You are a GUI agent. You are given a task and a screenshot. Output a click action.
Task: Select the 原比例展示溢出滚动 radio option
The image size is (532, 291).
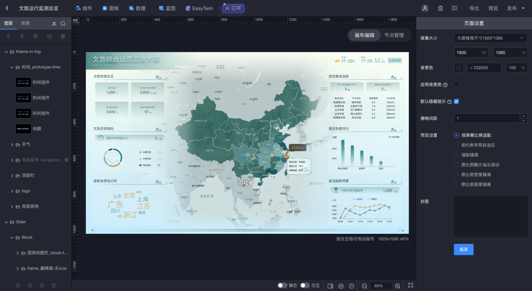456,164
